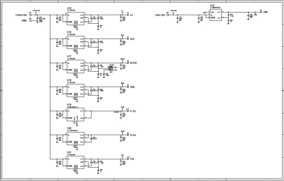This screenshot has height=181, width=284.
Task: Select the E2 VEE turret terminal
Action: (261, 12)
